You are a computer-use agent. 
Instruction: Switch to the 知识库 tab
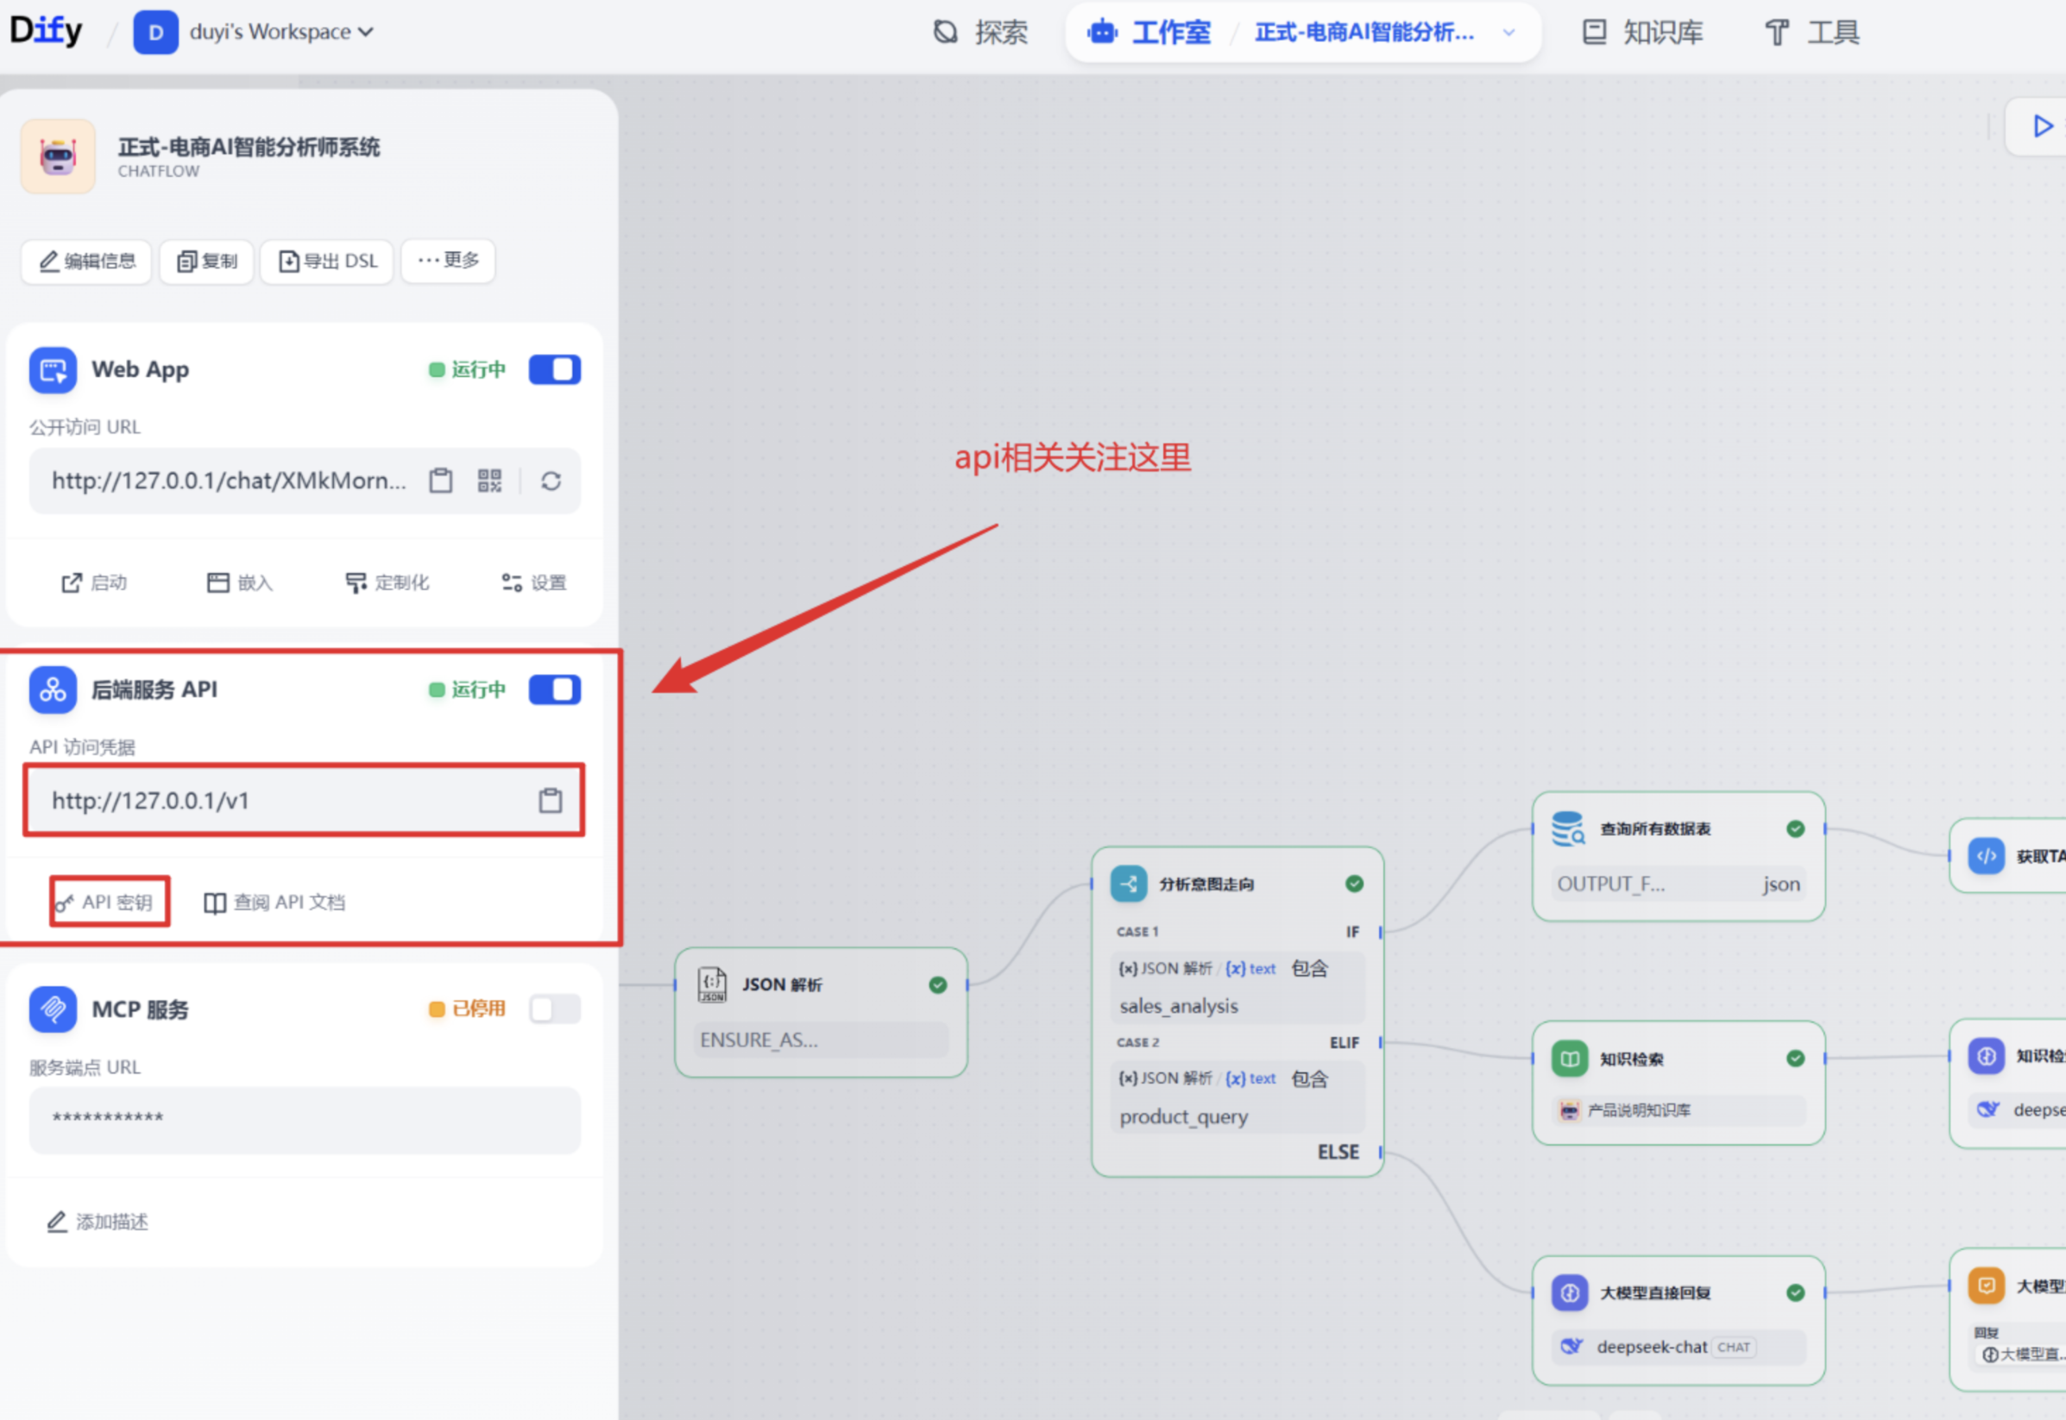[1642, 33]
